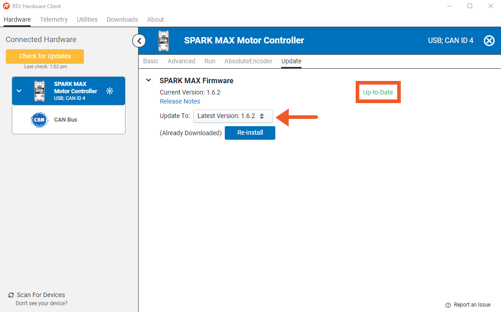
Task: Click Don't see your device? text
Action: (42, 303)
